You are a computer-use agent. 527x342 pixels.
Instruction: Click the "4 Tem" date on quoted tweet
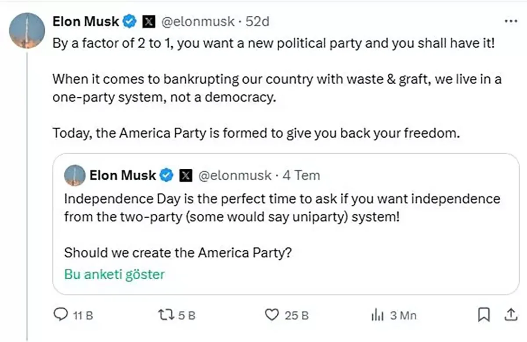coord(301,175)
